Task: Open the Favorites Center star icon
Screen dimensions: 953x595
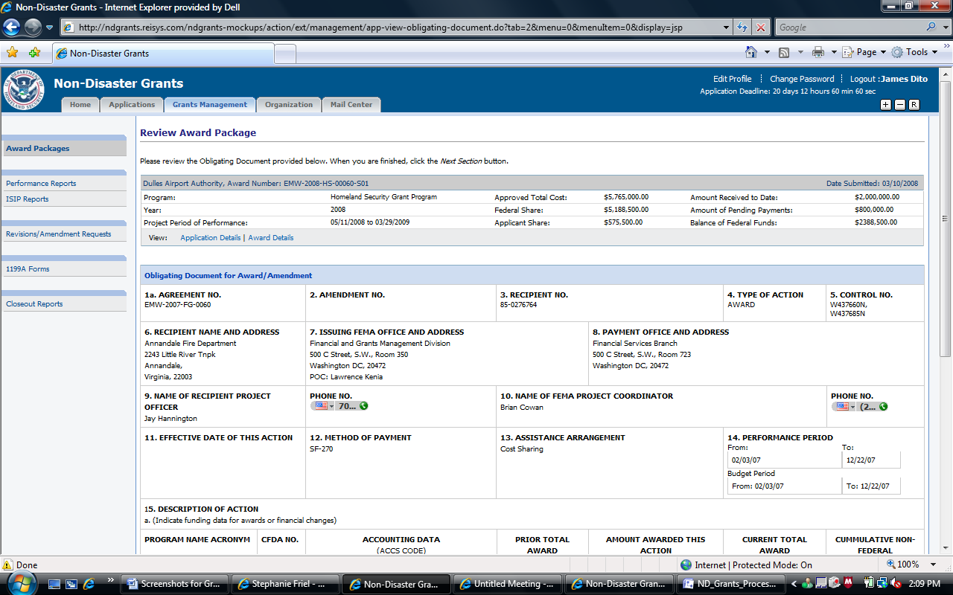Action: [12, 53]
